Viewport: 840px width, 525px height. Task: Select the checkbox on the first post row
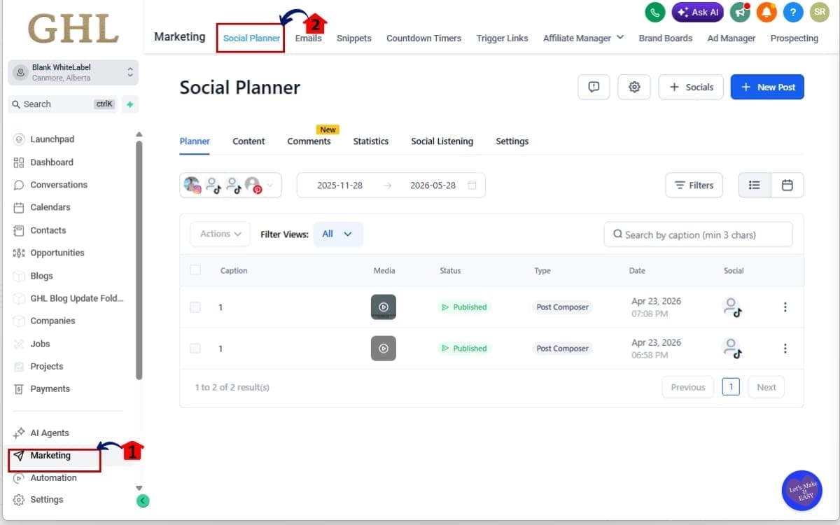pos(195,307)
